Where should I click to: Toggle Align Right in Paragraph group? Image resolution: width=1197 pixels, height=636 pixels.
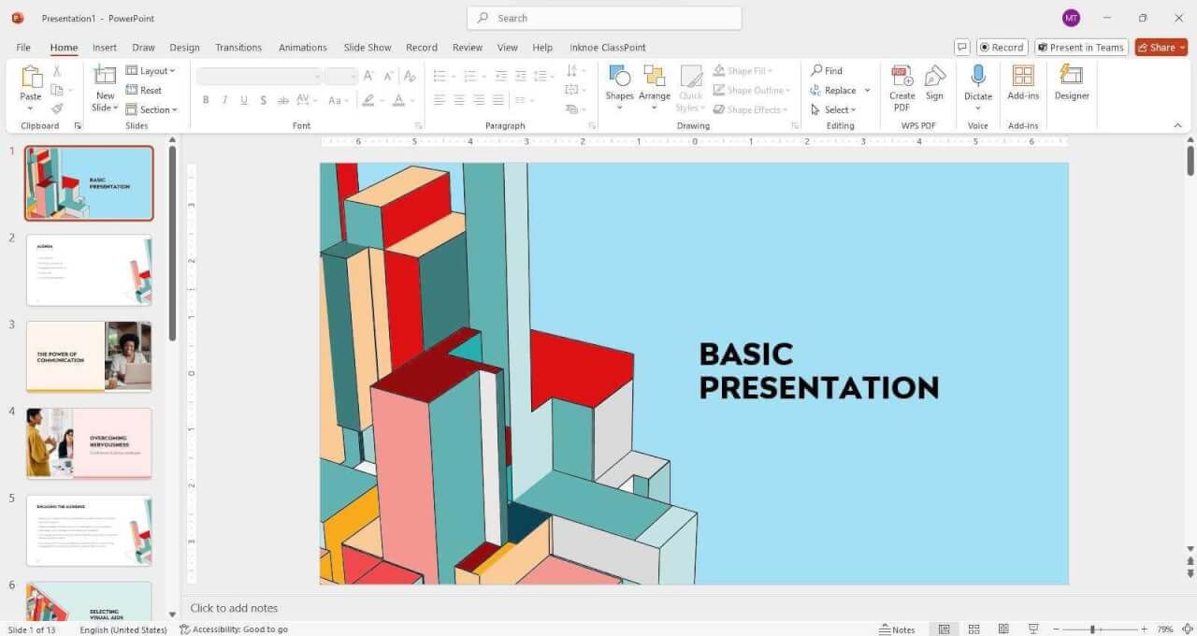[479, 100]
